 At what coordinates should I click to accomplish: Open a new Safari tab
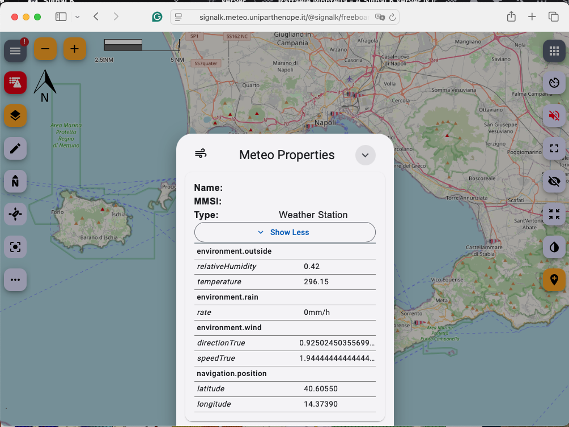532,16
